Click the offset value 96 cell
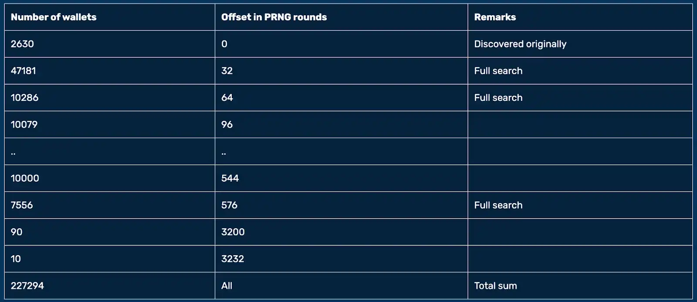The image size is (697, 302). click(227, 125)
